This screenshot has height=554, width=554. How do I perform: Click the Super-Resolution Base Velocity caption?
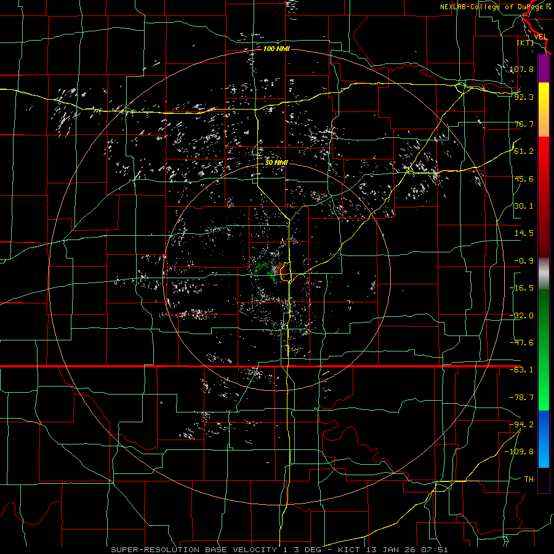click(279, 550)
